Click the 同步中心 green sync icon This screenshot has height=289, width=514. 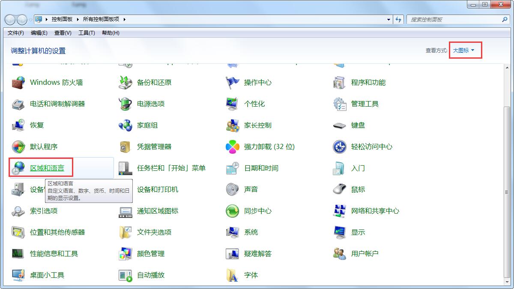click(233, 211)
